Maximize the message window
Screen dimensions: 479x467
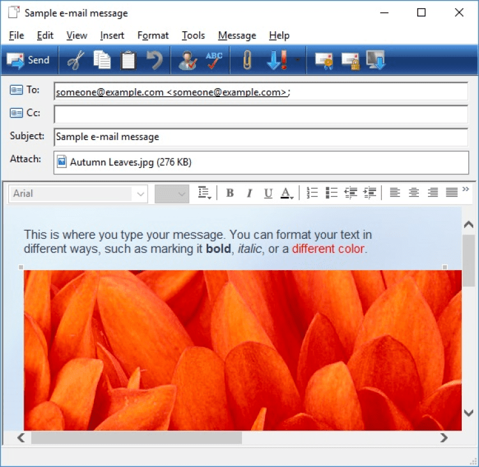(422, 13)
